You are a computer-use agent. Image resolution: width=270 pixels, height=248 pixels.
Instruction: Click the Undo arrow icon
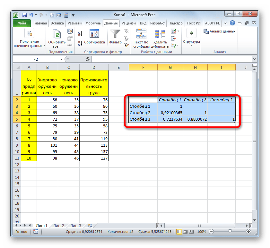click(x=31, y=15)
